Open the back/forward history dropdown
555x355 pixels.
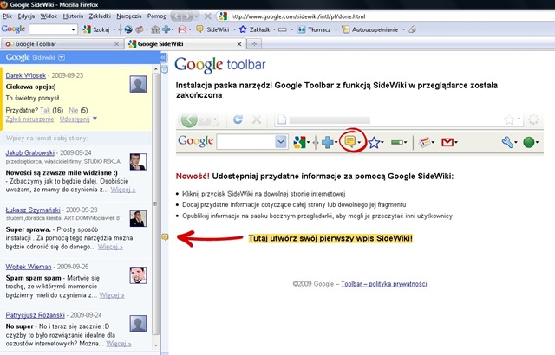(x=197, y=16)
